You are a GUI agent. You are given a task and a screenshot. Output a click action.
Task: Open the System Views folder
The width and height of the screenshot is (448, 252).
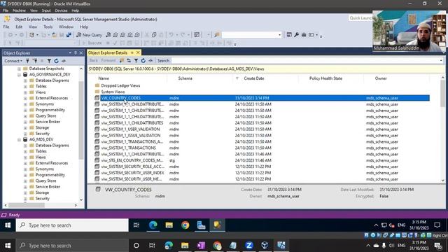tap(113, 92)
